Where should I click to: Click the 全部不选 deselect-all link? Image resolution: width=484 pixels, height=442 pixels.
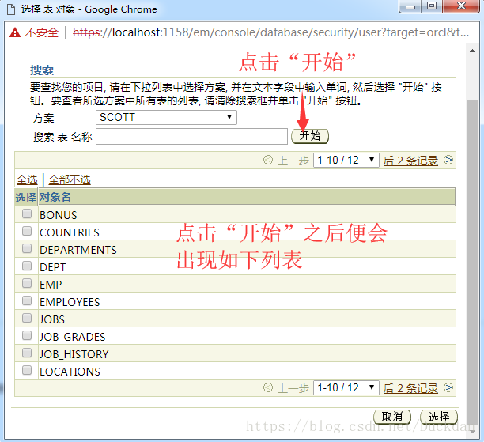click(70, 179)
